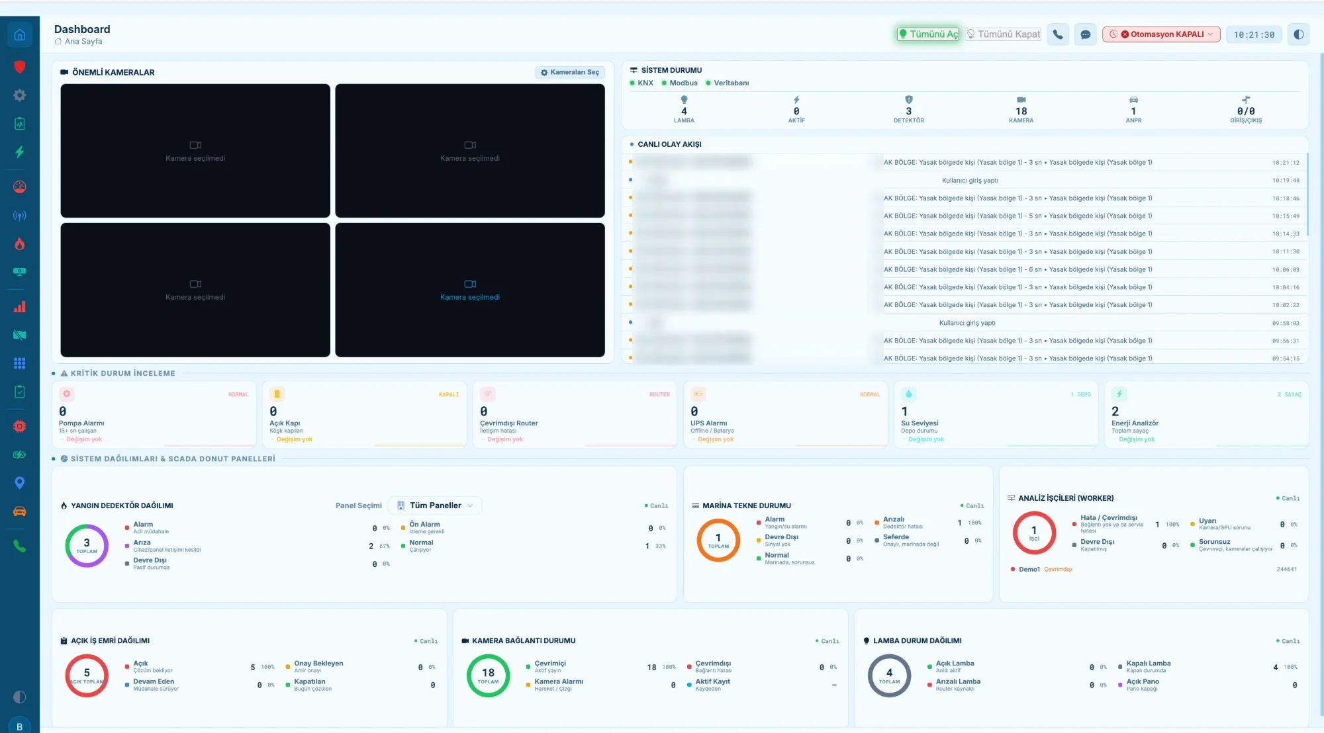This screenshot has width=1324, height=733.
Task: Turn off all lamps with Tümünü Kapat
Action: point(1004,34)
